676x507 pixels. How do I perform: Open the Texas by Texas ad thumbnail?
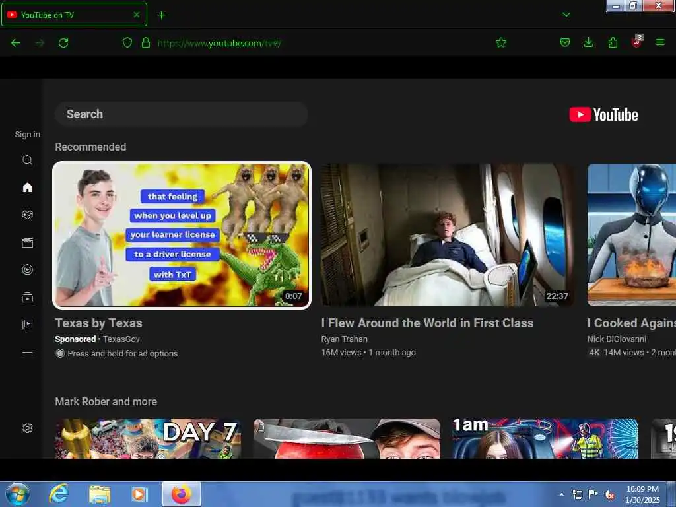182,235
